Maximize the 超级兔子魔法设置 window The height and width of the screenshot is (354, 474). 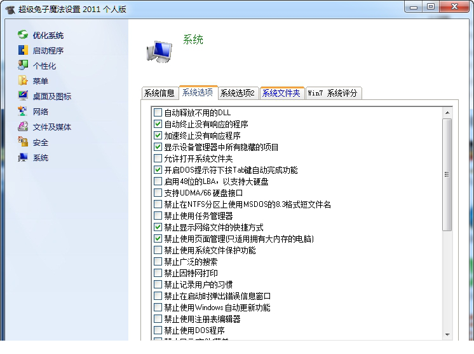point(431,7)
